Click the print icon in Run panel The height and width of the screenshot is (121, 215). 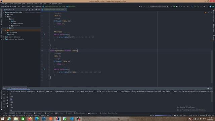tap(7, 103)
